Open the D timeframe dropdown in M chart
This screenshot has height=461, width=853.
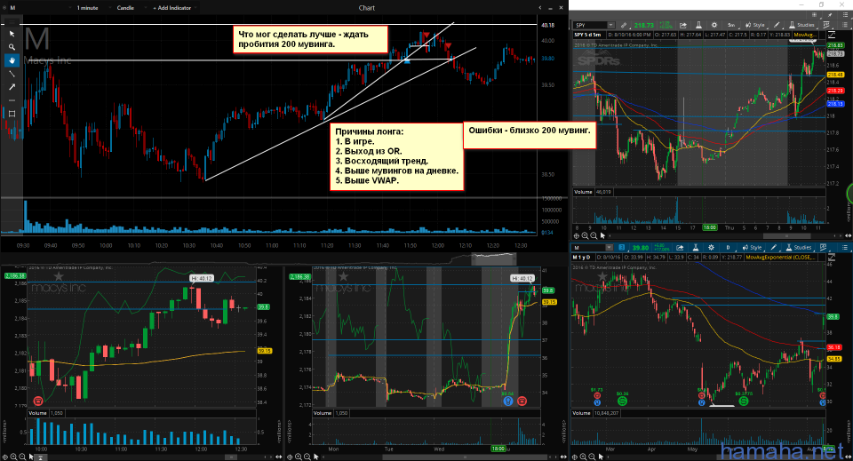tap(728, 247)
